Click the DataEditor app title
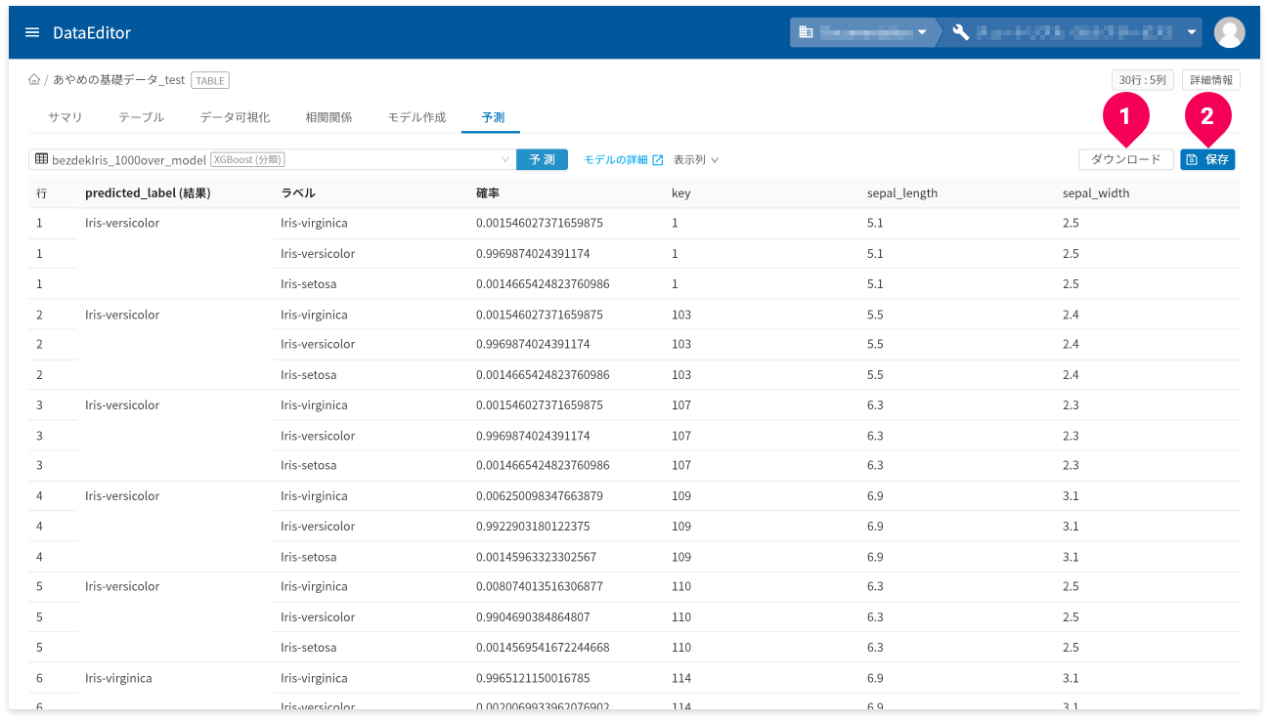This screenshot has width=1269, height=721. [92, 32]
